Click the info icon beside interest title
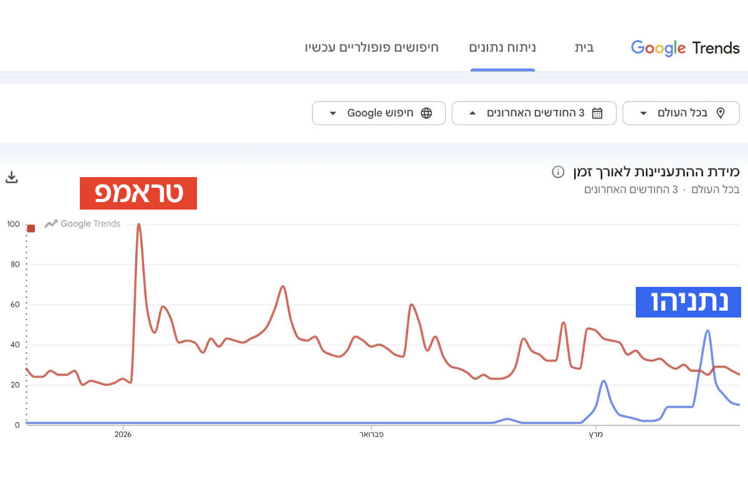The width and height of the screenshot is (748, 499). point(558,172)
